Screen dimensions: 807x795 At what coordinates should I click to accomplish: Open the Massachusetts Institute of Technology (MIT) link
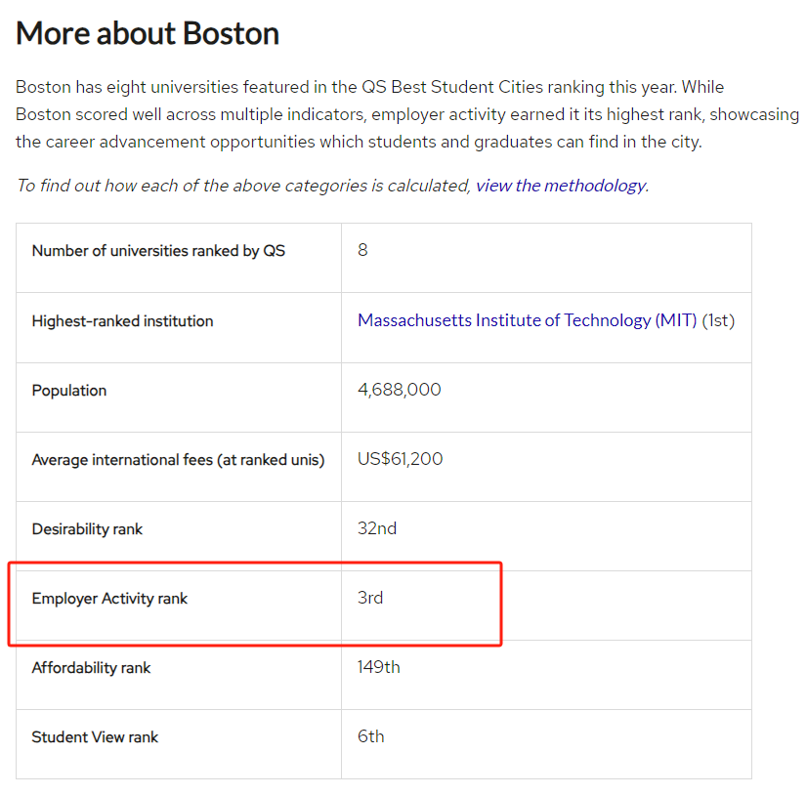point(528,320)
